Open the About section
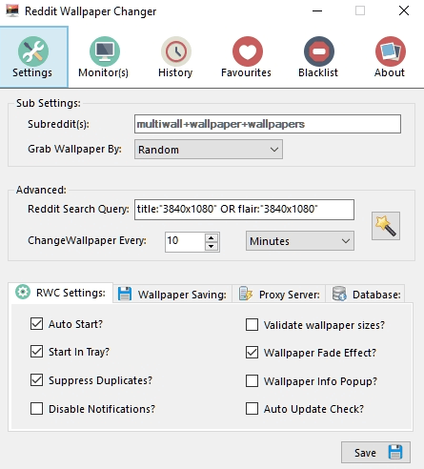The height and width of the screenshot is (469, 424). click(390, 57)
